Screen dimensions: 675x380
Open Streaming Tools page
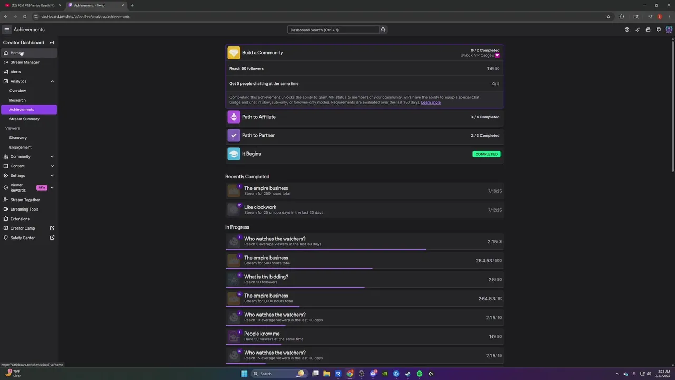[x=28, y=210]
